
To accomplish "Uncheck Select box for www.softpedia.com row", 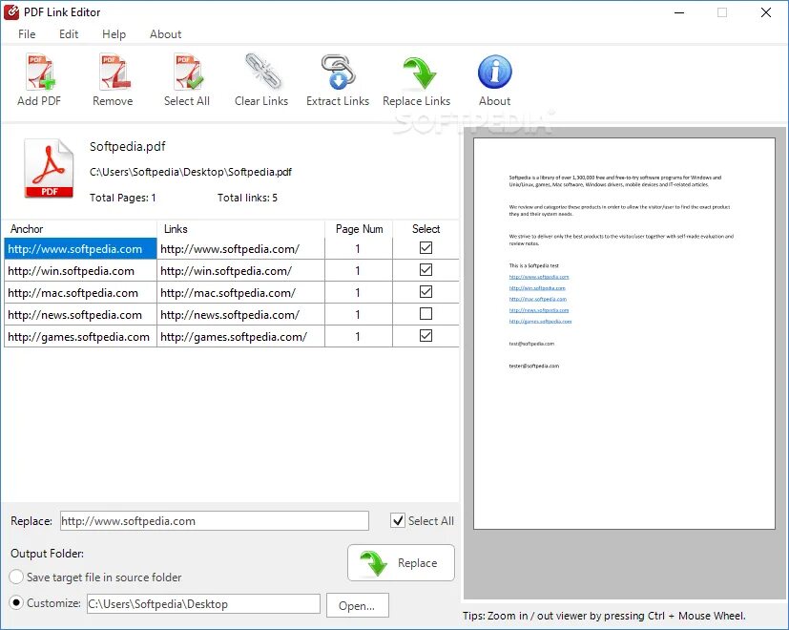I will [x=426, y=248].
